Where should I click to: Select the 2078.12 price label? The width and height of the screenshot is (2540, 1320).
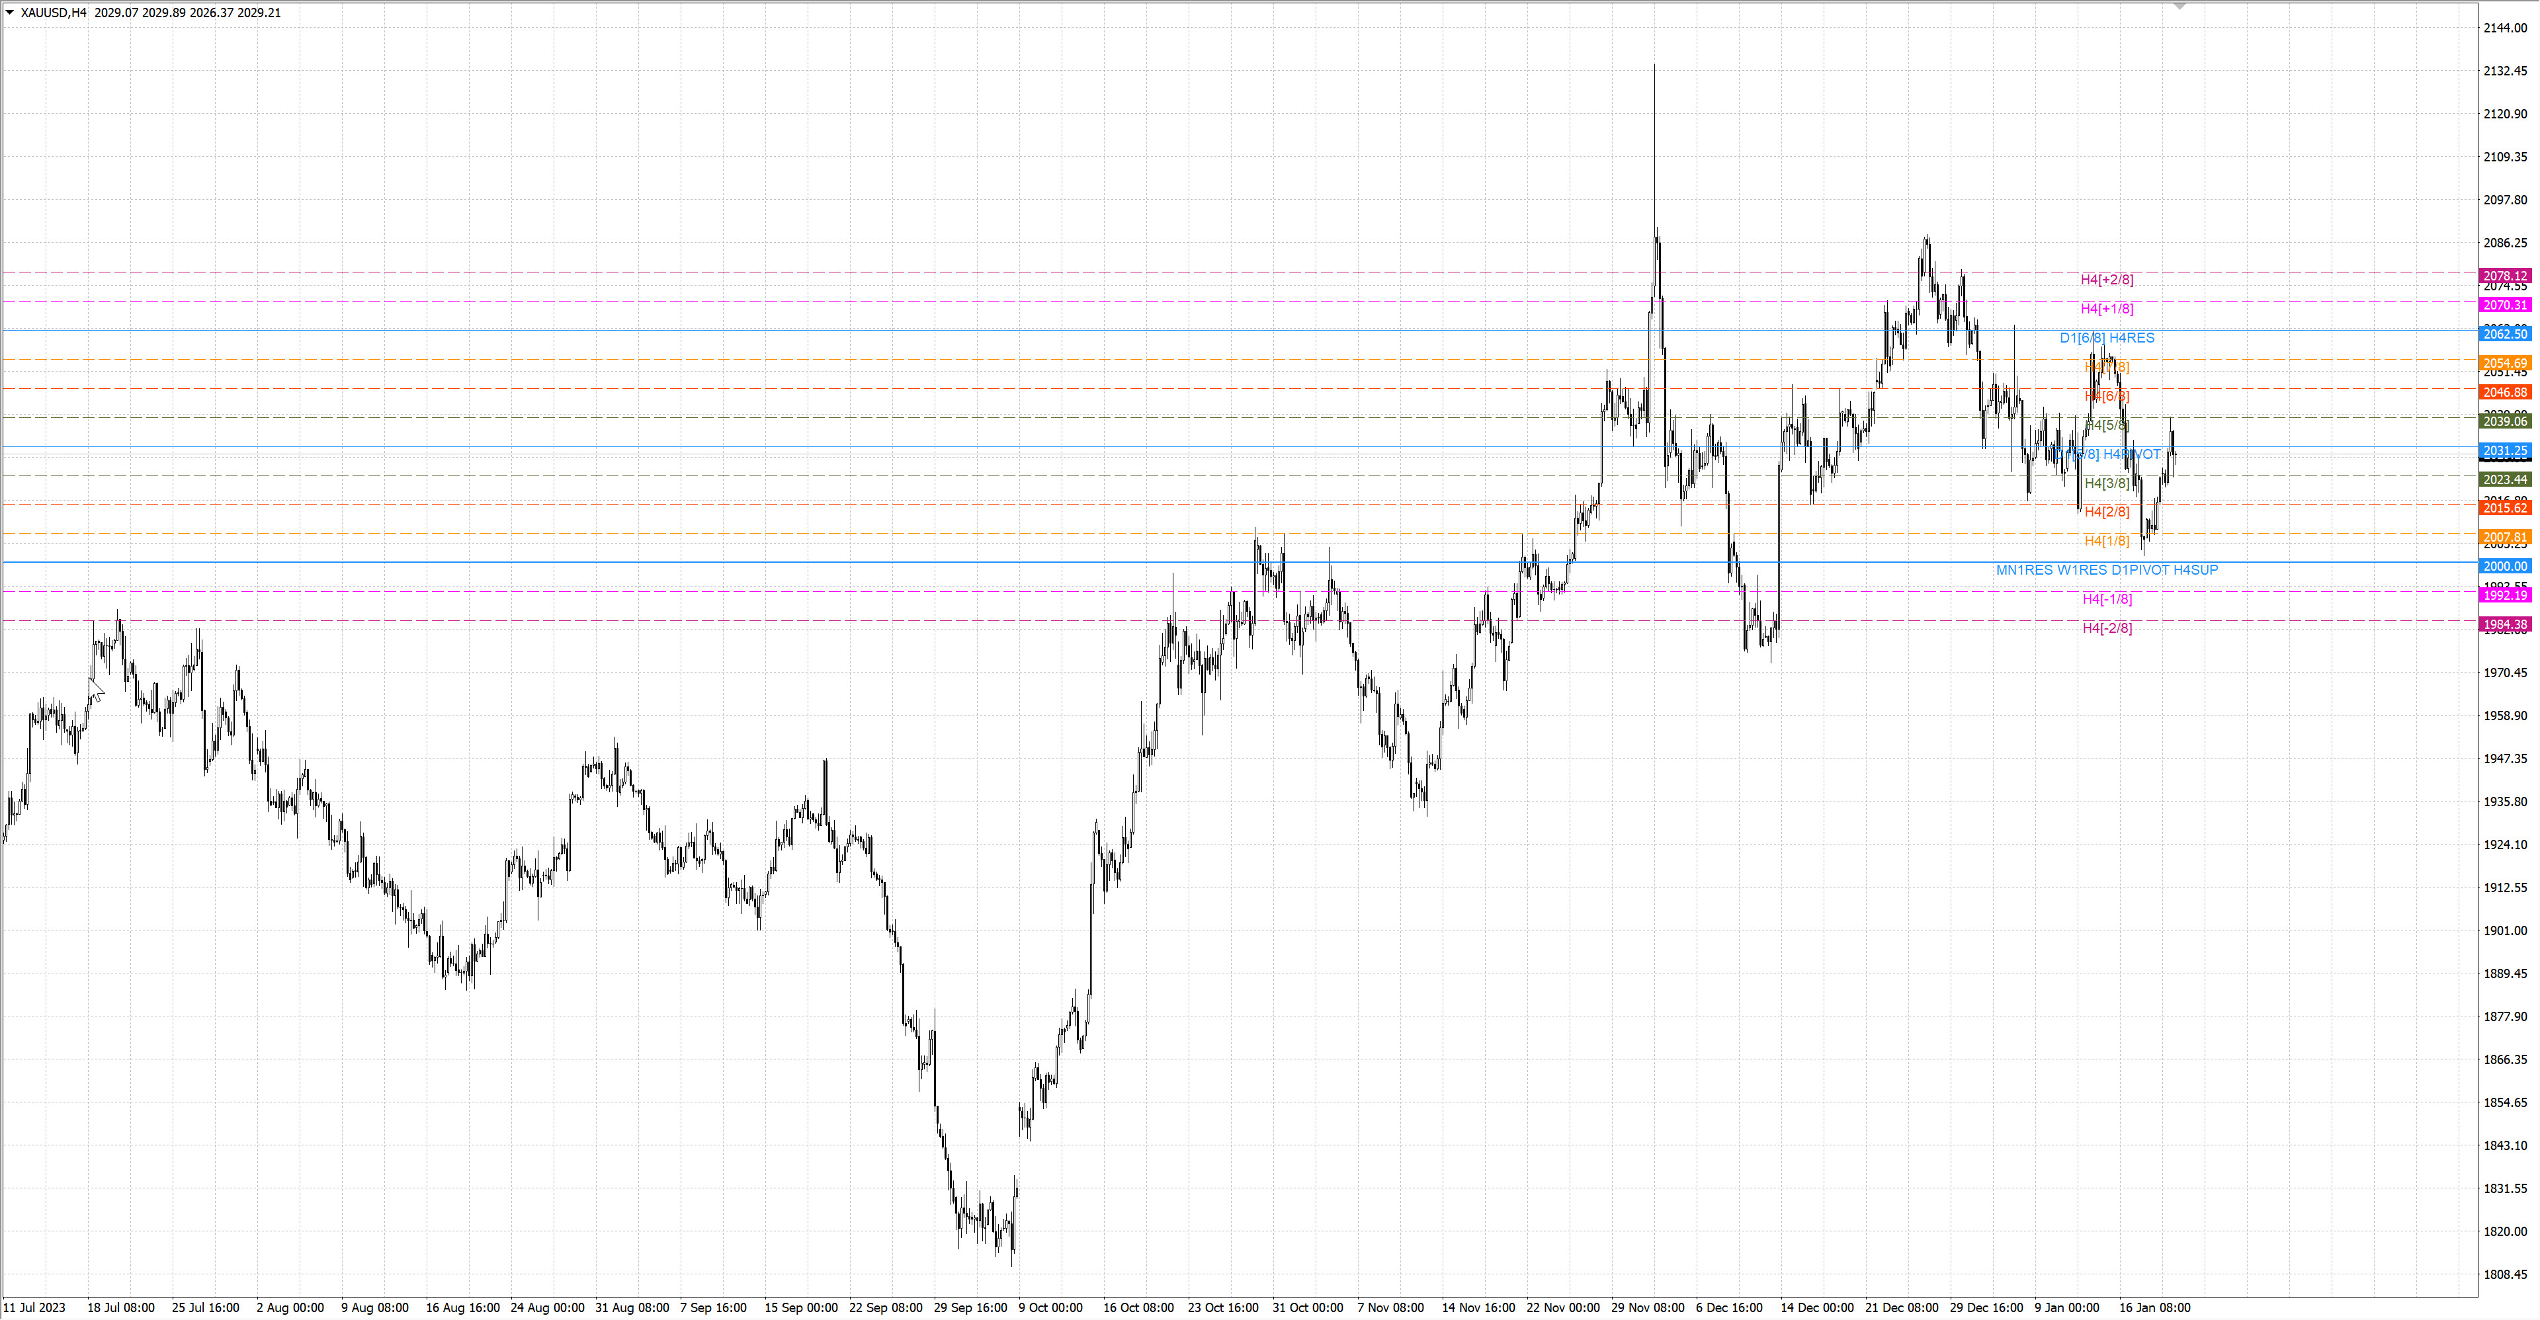(2504, 276)
